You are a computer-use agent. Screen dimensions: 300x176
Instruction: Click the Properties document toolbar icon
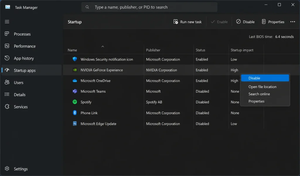point(264,22)
